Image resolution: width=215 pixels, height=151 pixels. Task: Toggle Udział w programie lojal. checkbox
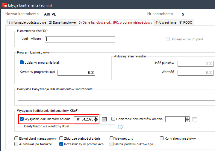22,62
